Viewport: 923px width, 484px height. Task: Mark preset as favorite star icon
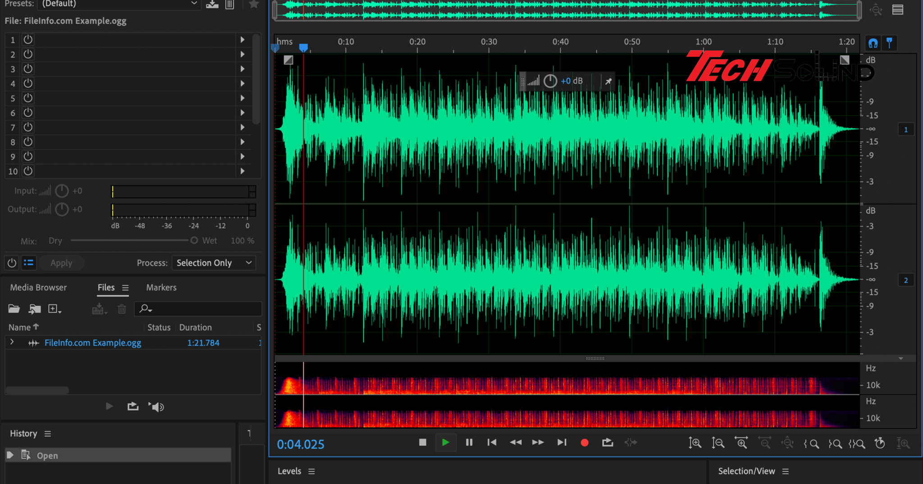click(254, 4)
